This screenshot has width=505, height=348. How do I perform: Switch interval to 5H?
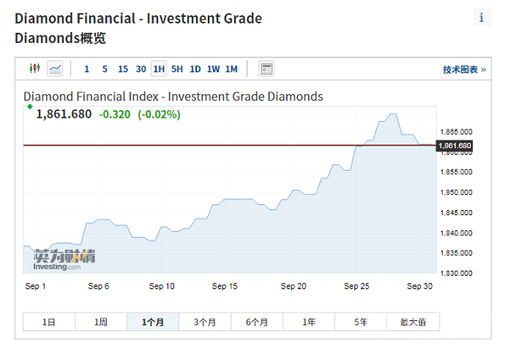point(177,69)
